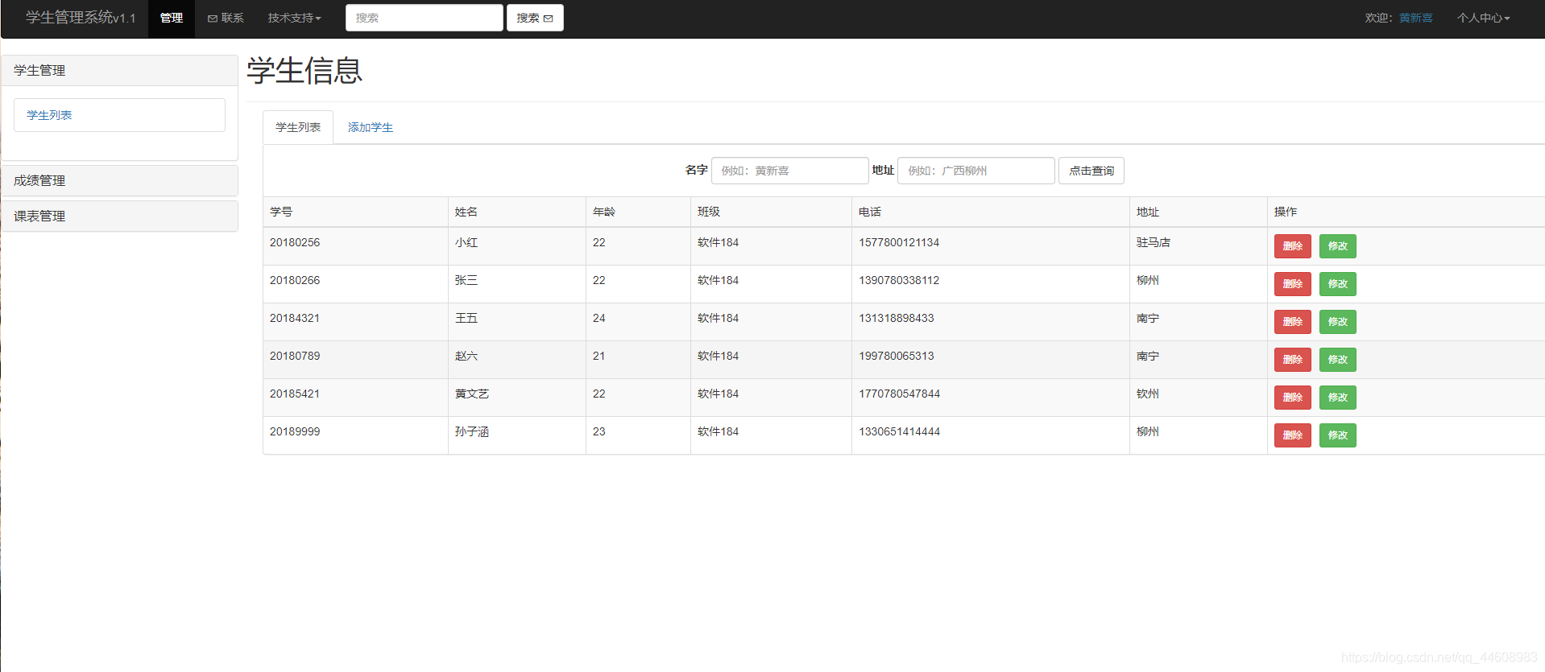Click phone number 1577800121134
The image size is (1545, 672).
coord(899,242)
